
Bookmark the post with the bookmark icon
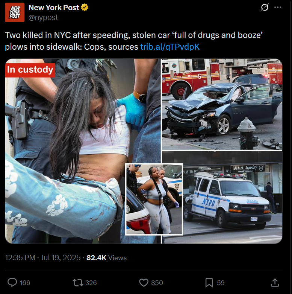209,283
